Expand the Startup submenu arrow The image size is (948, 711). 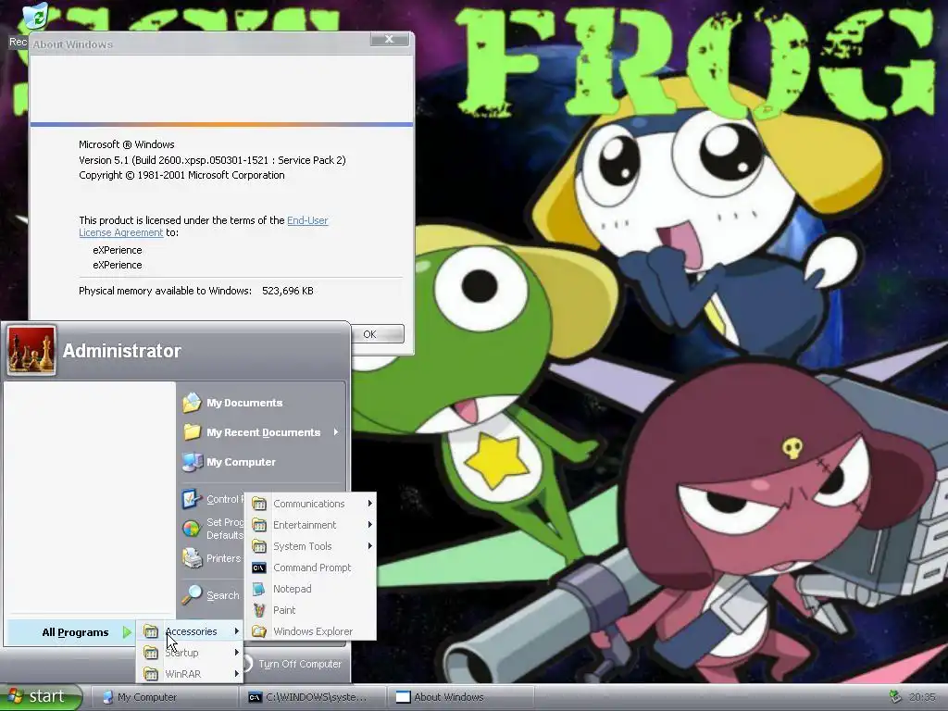tap(236, 652)
